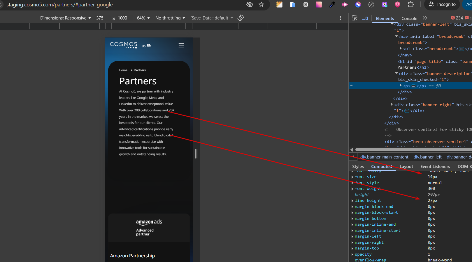Click the viewport right resize handle
Viewport: 472px width, 262px height.
coord(196,154)
